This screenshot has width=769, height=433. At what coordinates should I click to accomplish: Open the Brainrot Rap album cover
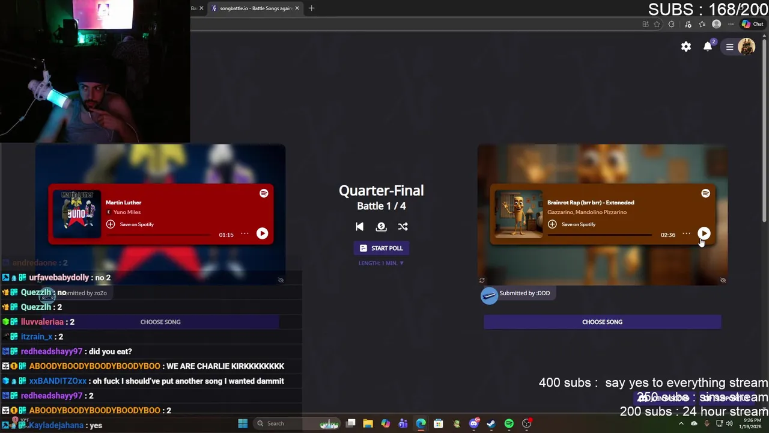tap(518, 215)
